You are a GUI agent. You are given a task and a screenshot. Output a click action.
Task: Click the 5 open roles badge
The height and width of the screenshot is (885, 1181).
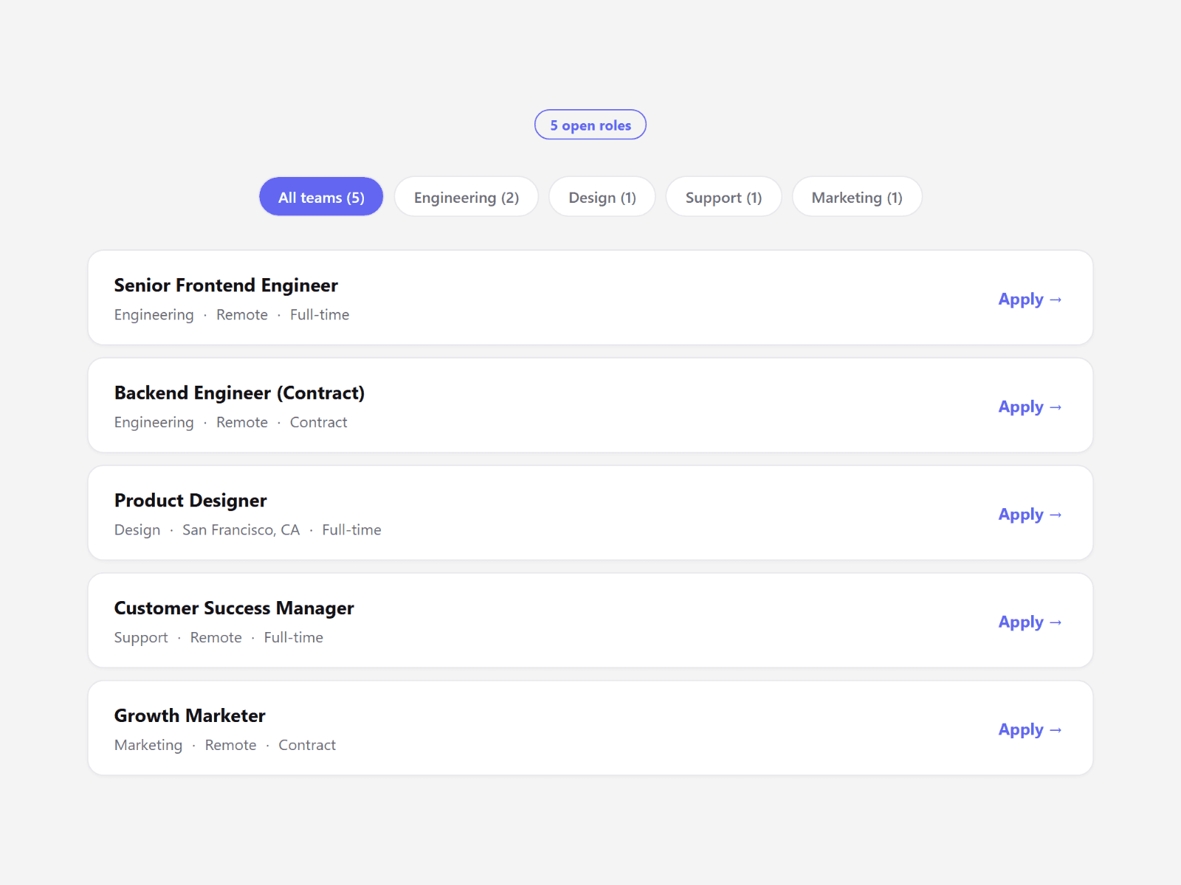coord(590,125)
